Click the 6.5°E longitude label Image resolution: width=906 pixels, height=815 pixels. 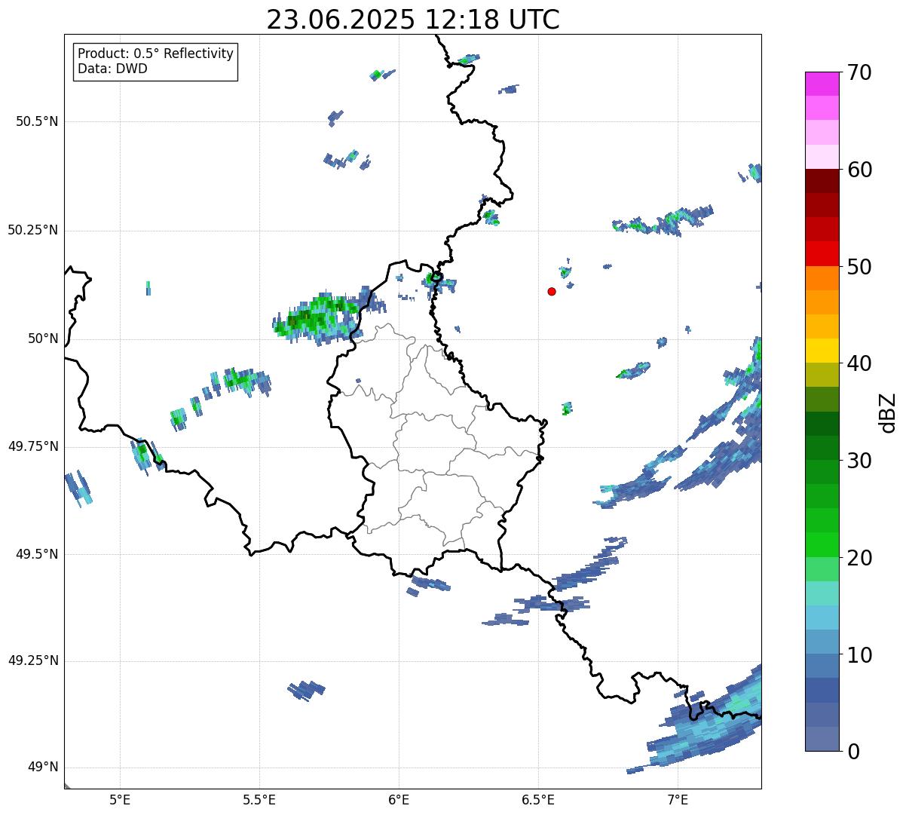click(538, 799)
